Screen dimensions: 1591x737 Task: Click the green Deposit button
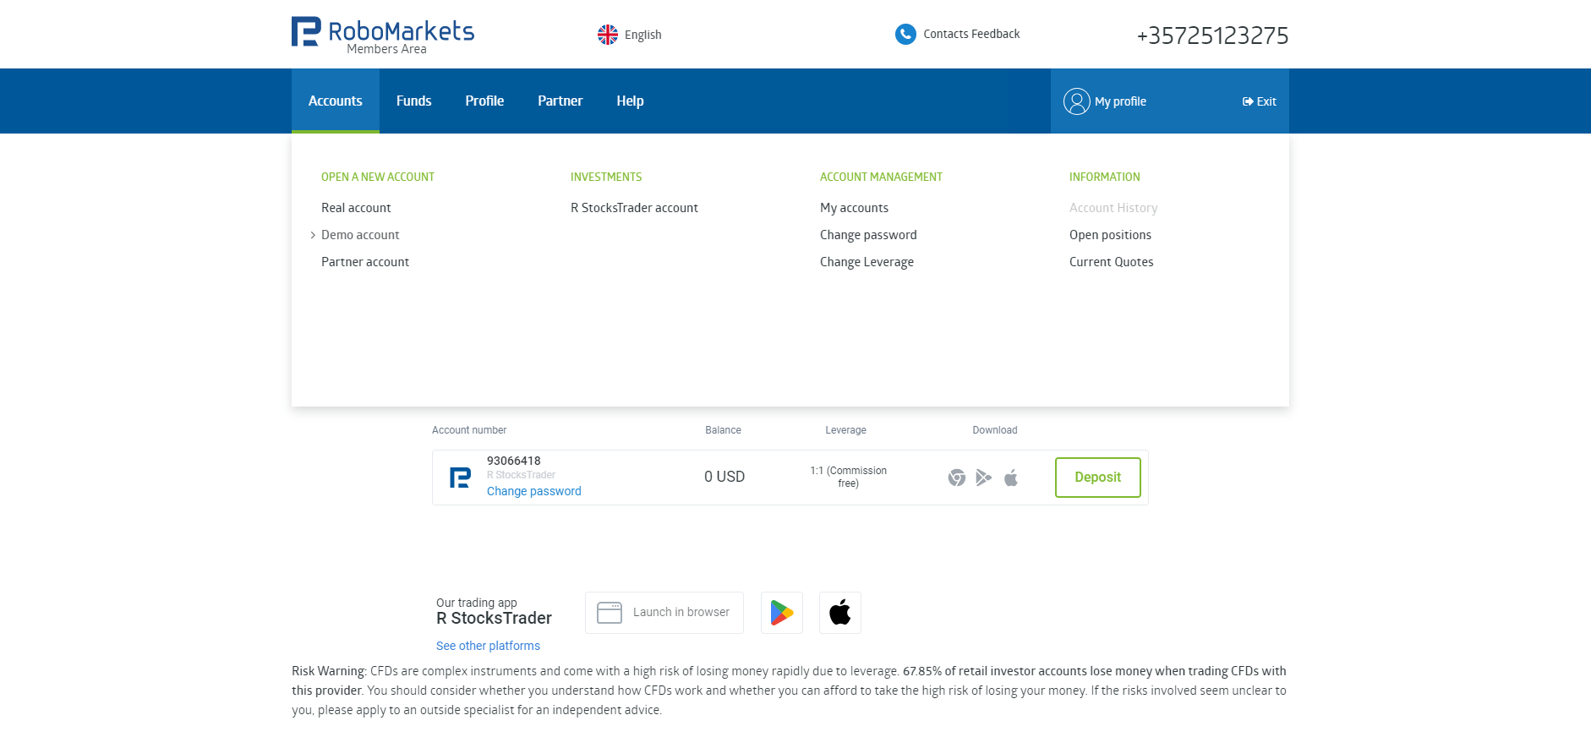click(x=1098, y=478)
